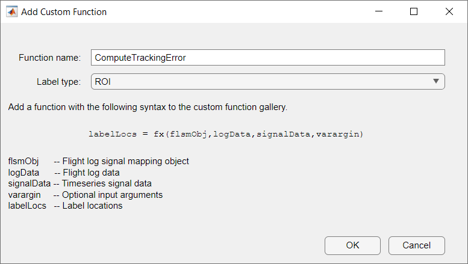This screenshot has height=264, width=468.
Task: Click the labelLocs = fx(...) syntax line
Action: click(226, 134)
